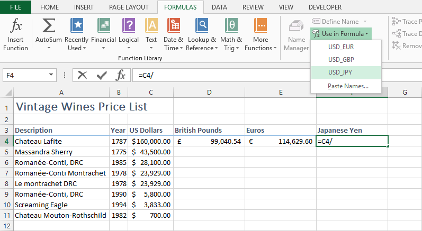Select column D header
This screenshot has width=422, height=231.
click(209, 93)
